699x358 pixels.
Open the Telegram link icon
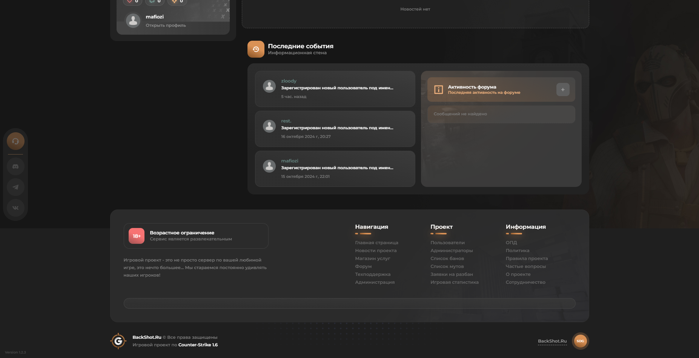coord(15,187)
